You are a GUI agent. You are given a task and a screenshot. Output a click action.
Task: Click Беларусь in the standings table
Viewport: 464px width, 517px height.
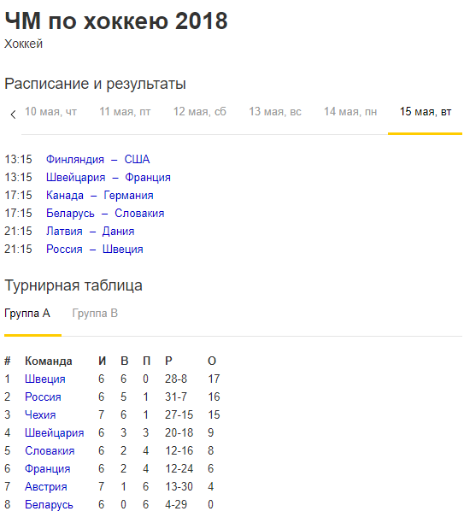click(x=49, y=504)
